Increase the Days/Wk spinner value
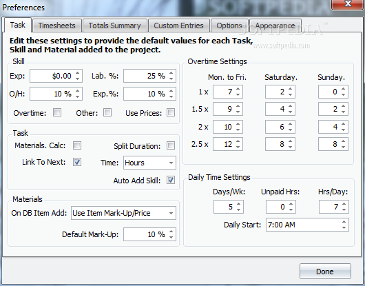365x286 pixels. tap(238, 204)
